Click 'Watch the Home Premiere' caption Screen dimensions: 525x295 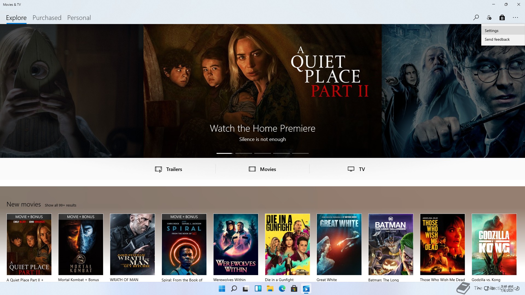[262, 128]
